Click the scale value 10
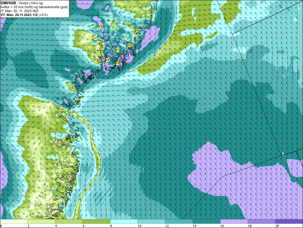This screenshot has height=228, width=303. coord(139,226)
